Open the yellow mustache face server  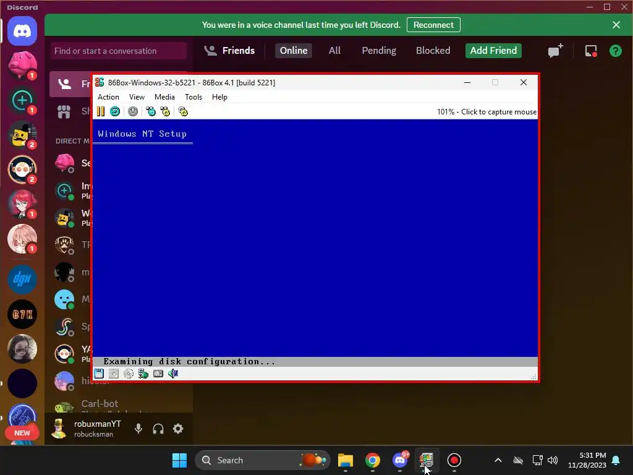point(22,135)
